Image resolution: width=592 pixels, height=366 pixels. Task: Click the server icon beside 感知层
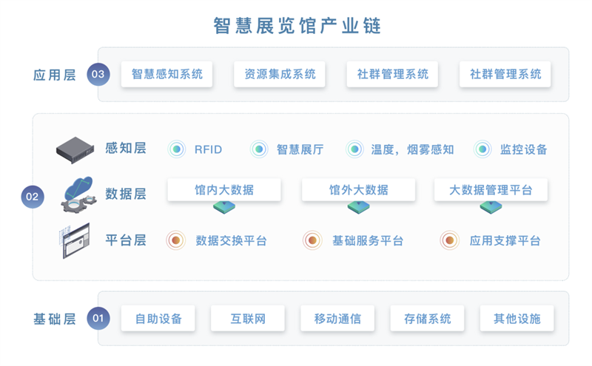[x=75, y=150]
